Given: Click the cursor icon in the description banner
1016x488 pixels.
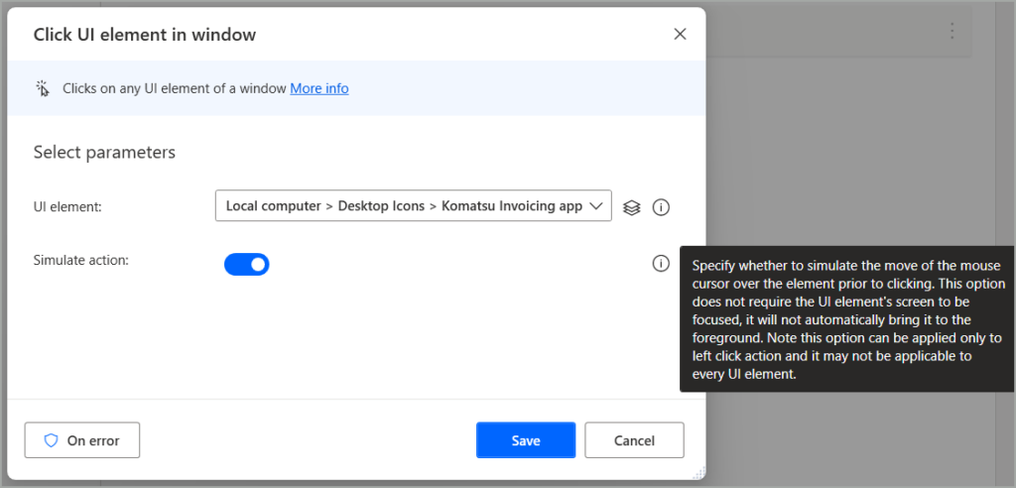Looking at the screenshot, I should tap(43, 88).
